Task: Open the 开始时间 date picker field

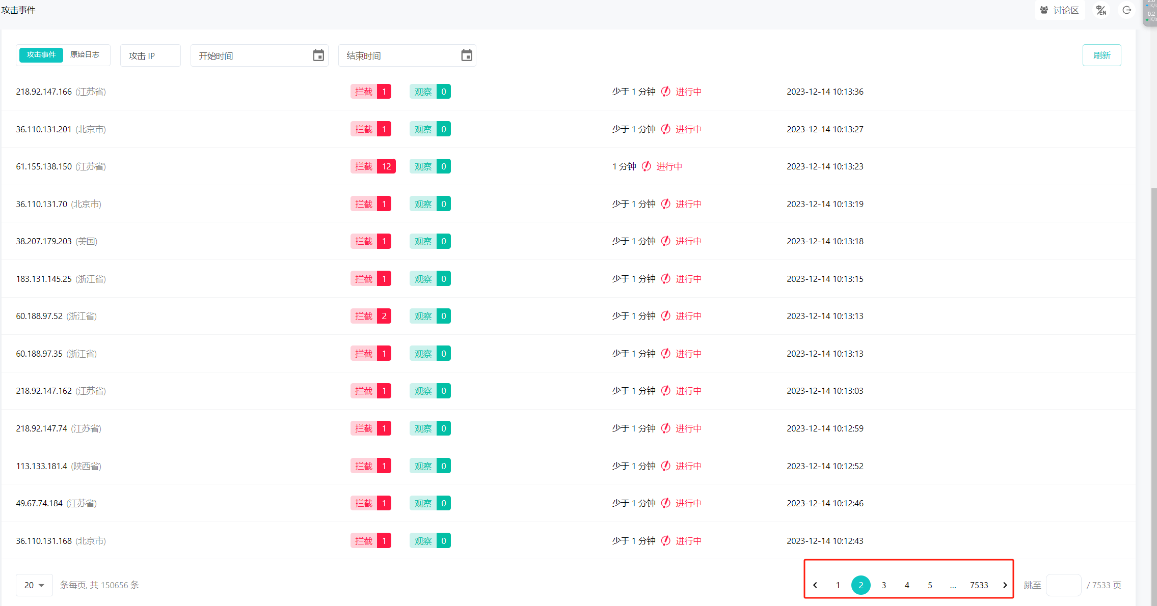Action: (252, 55)
